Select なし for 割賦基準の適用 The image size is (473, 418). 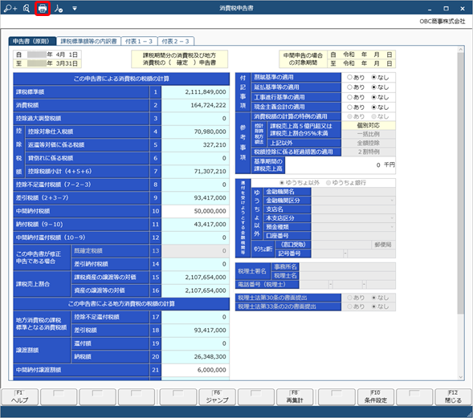click(x=373, y=77)
